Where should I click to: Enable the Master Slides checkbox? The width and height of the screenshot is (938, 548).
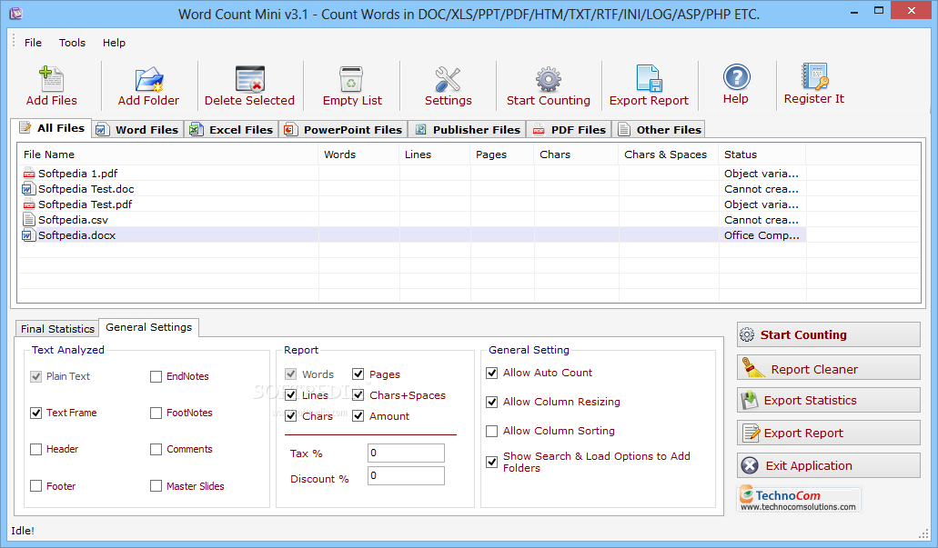156,486
